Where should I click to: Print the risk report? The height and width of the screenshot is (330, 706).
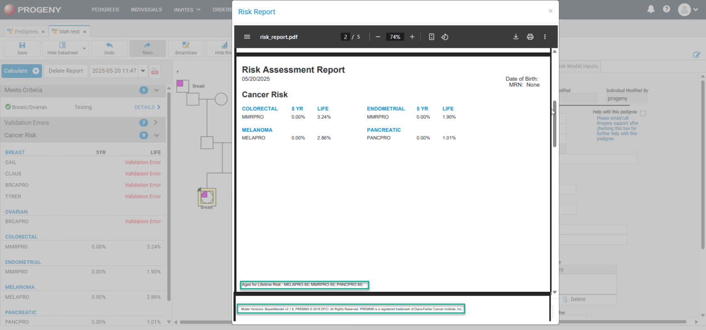tap(530, 37)
